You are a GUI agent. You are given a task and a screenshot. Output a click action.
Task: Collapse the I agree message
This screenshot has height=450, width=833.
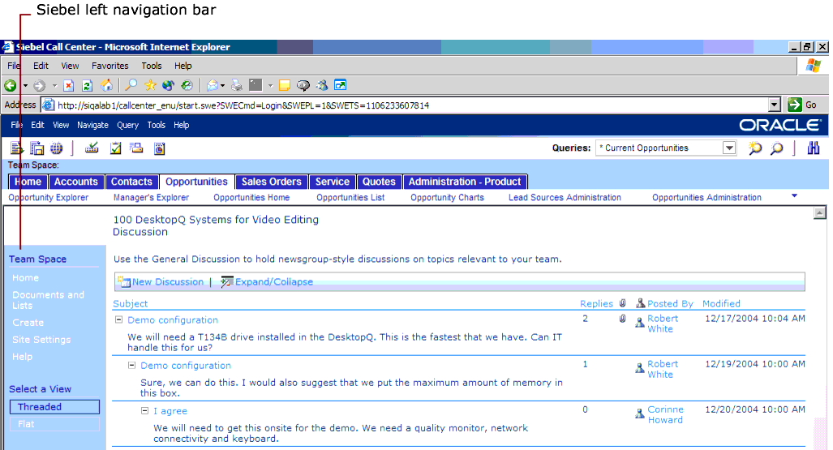click(x=144, y=411)
